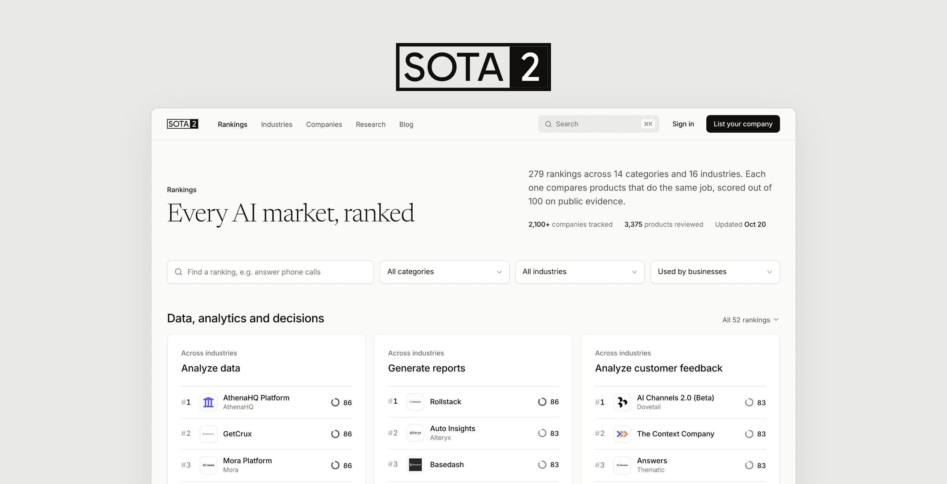Open the Blog nav item

point(406,124)
